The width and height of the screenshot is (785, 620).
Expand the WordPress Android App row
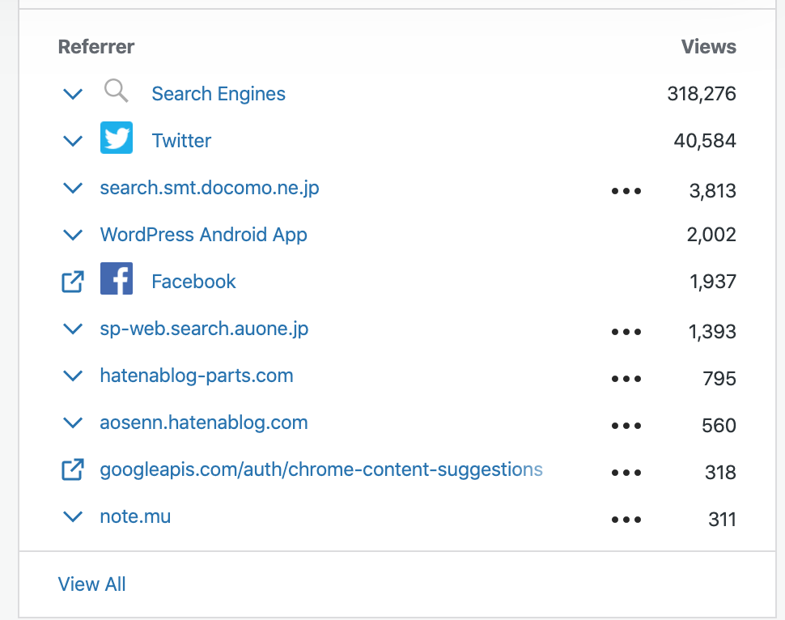[x=73, y=235]
